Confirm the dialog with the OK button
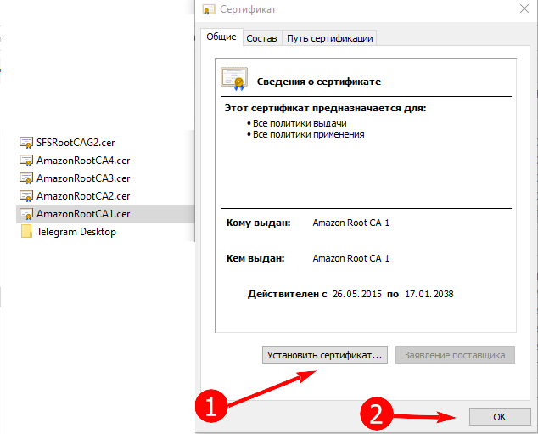 [499, 416]
